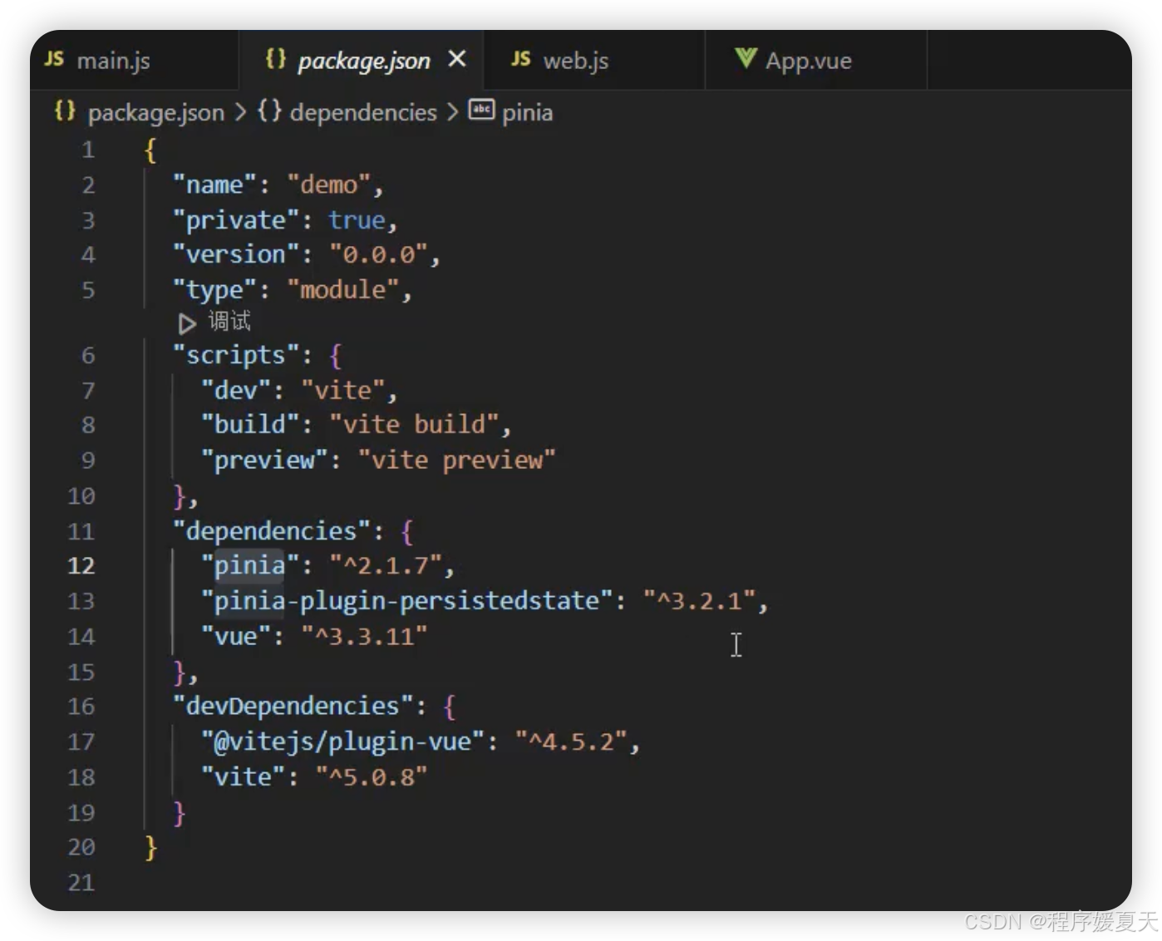Switch to the main.js tab
Image resolution: width=1162 pixels, height=941 pixels.
pyautogui.click(x=133, y=60)
